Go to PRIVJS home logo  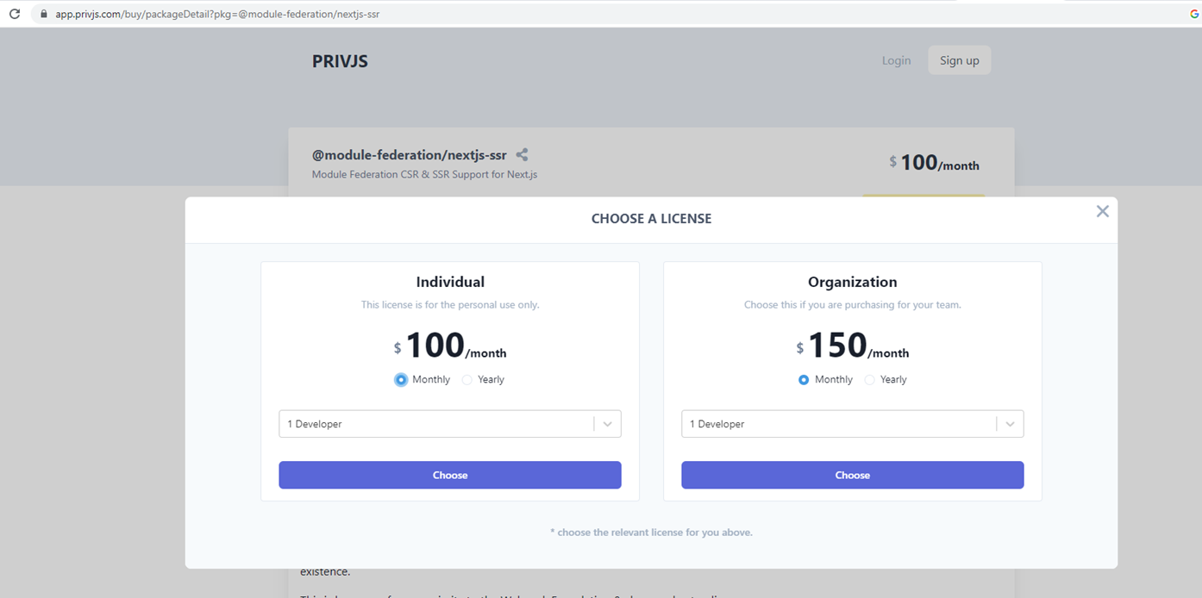tap(340, 61)
